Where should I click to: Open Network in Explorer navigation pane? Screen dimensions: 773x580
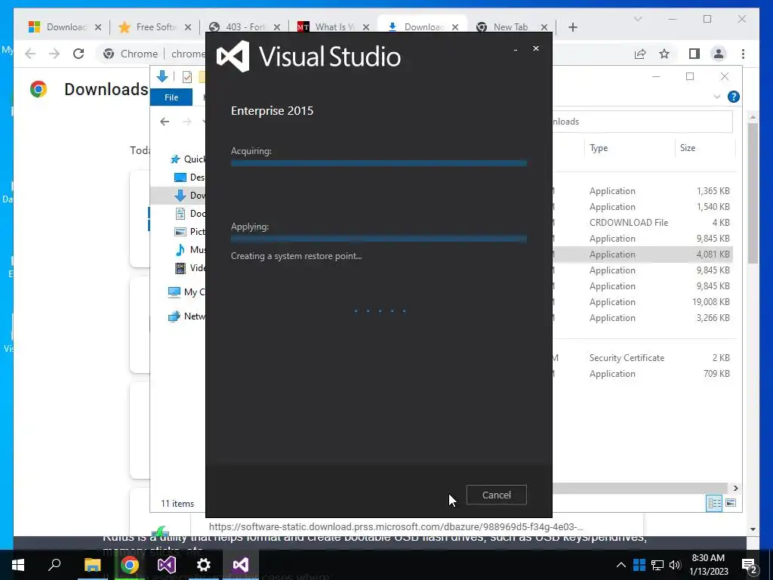[186, 316]
